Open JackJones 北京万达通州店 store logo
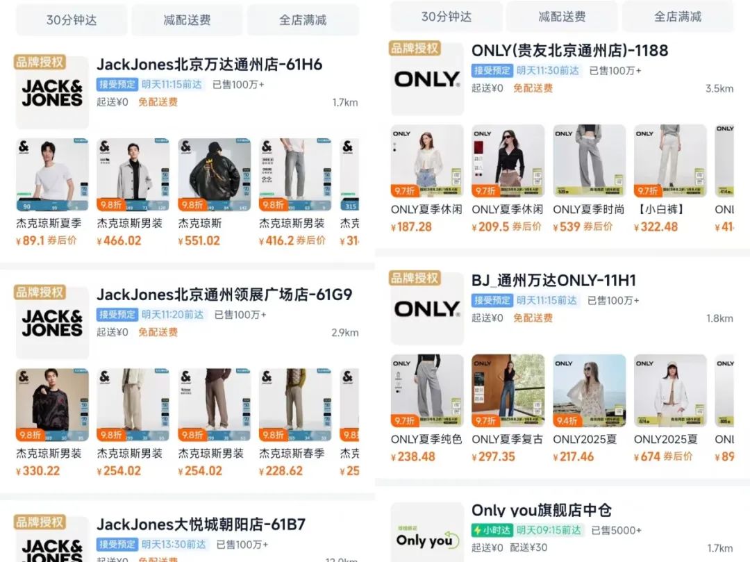The height and width of the screenshot is (562, 750). 52,93
